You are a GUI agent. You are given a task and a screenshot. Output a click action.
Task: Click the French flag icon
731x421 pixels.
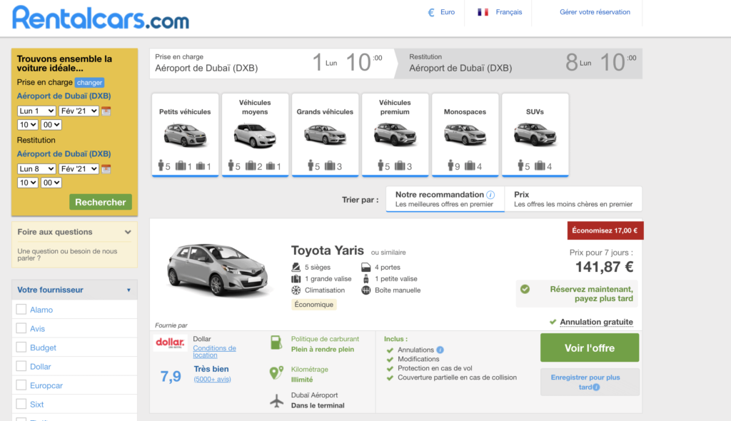(x=483, y=12)
